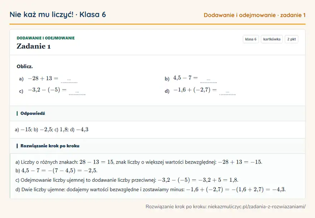The width and height of the screenshot is (315, 218).
Task: Click the answer blank for −3,2 − (−5)
Action: pos(77,93)
